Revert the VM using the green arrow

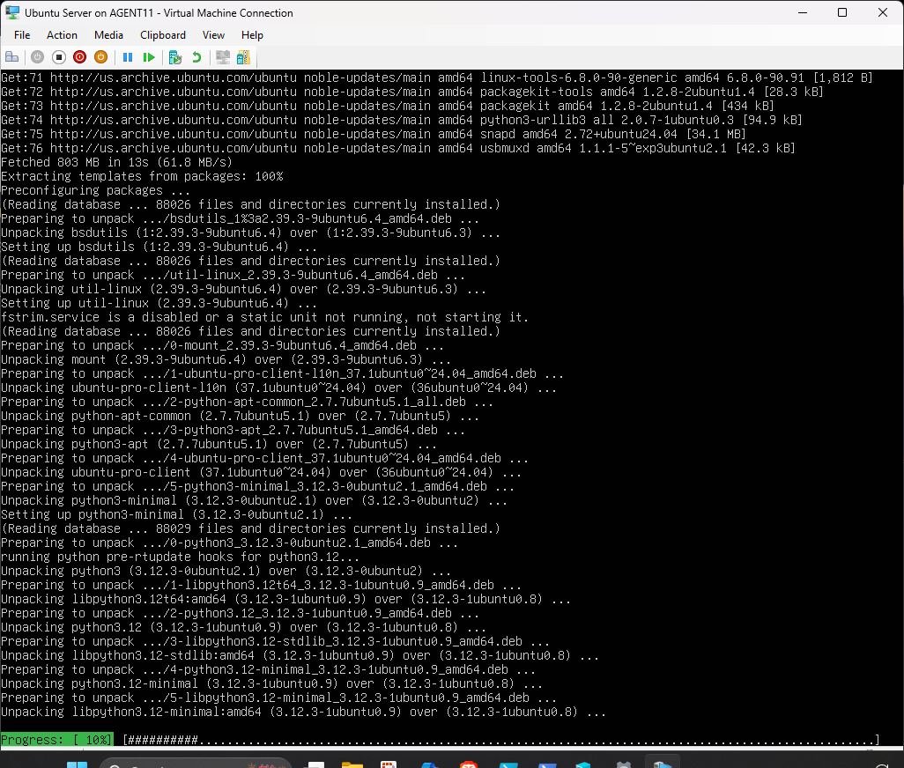click(196, 57)
